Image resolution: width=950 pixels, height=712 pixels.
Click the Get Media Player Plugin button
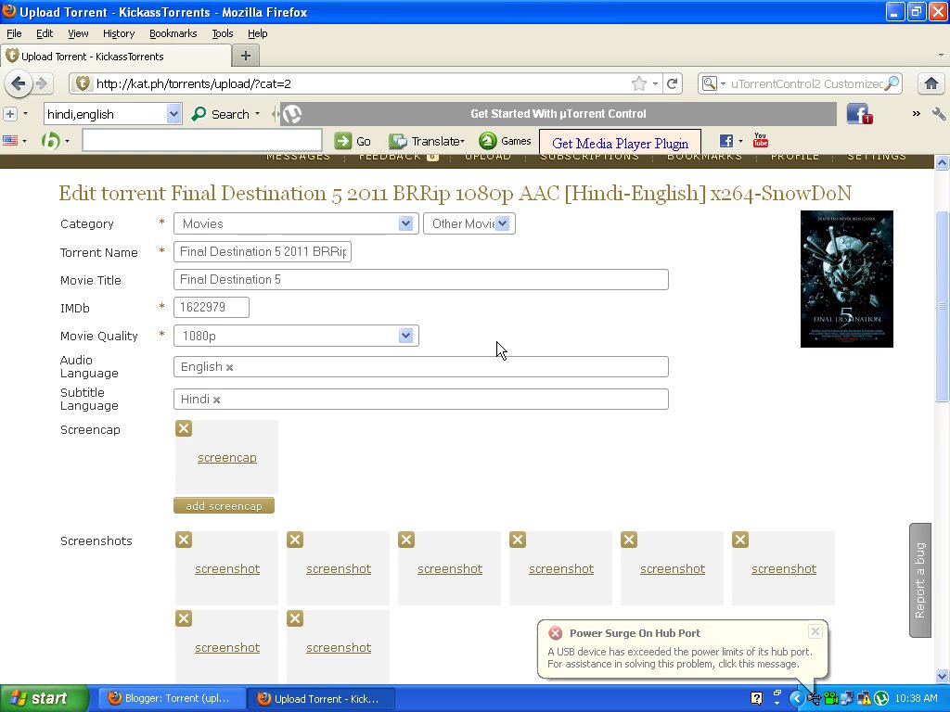(620, 143)
